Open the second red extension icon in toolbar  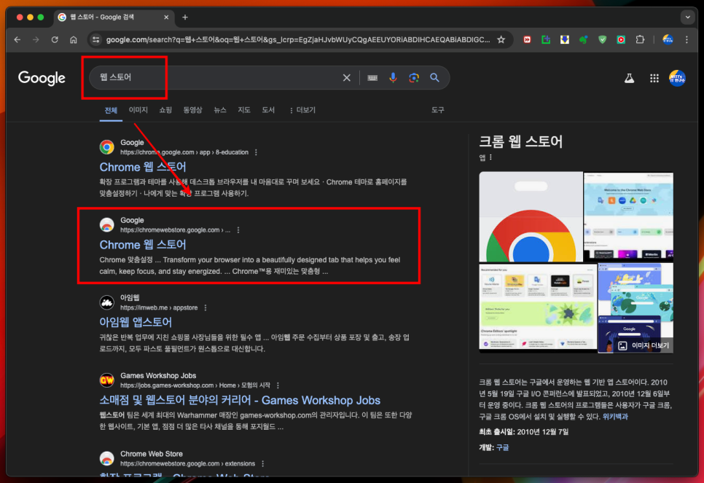[622, 40]
